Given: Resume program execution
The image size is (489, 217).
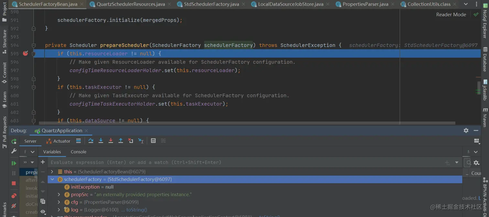Looking at the screenshot, I should point(14,163).
